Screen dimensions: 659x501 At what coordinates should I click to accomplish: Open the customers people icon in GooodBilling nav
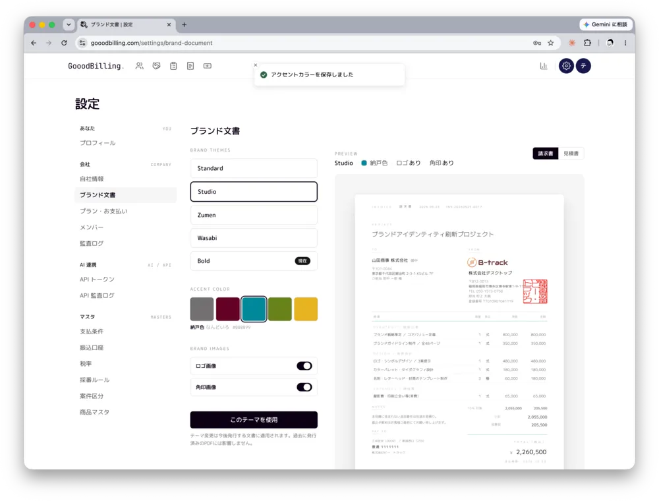coord(140,66)
